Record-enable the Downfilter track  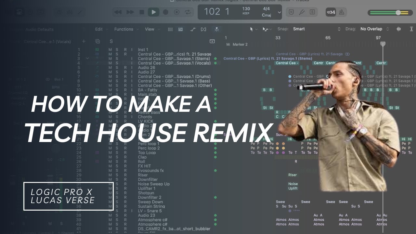point(125,179)
